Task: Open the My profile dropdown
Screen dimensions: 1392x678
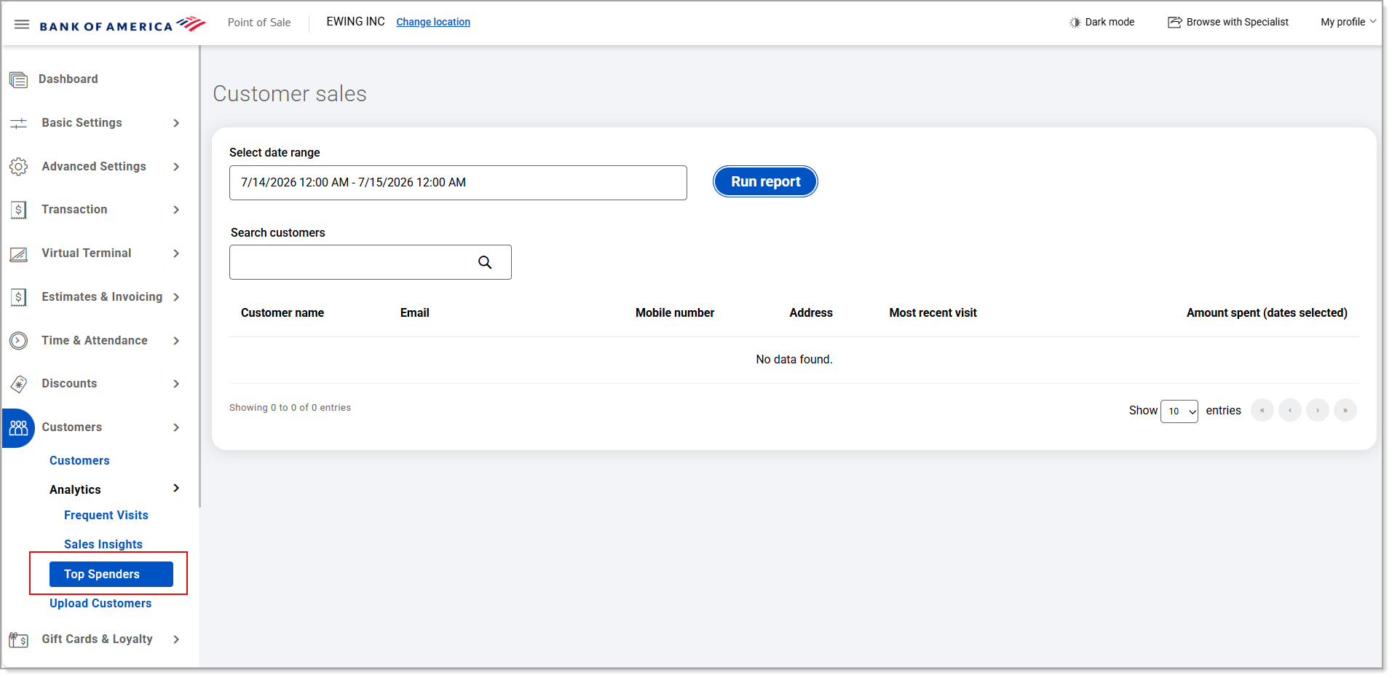Action: [x=1348, y=23]
